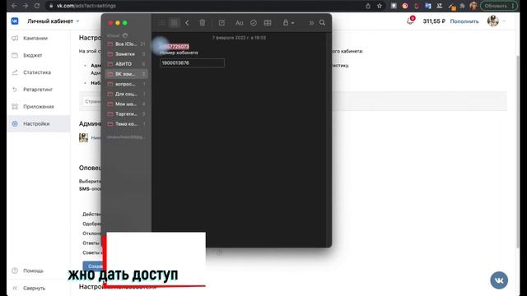The image size is (527, 296).
Task: Select the 'Тема ко...' folder in Notes
Action: coord(126,124)
